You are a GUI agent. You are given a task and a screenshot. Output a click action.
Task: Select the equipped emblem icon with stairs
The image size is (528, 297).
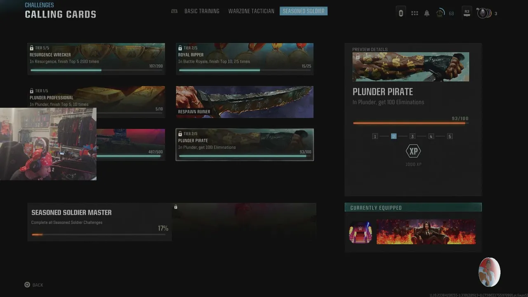361,232
